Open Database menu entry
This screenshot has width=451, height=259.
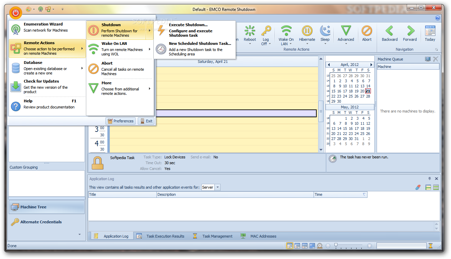tap(47, 68)
